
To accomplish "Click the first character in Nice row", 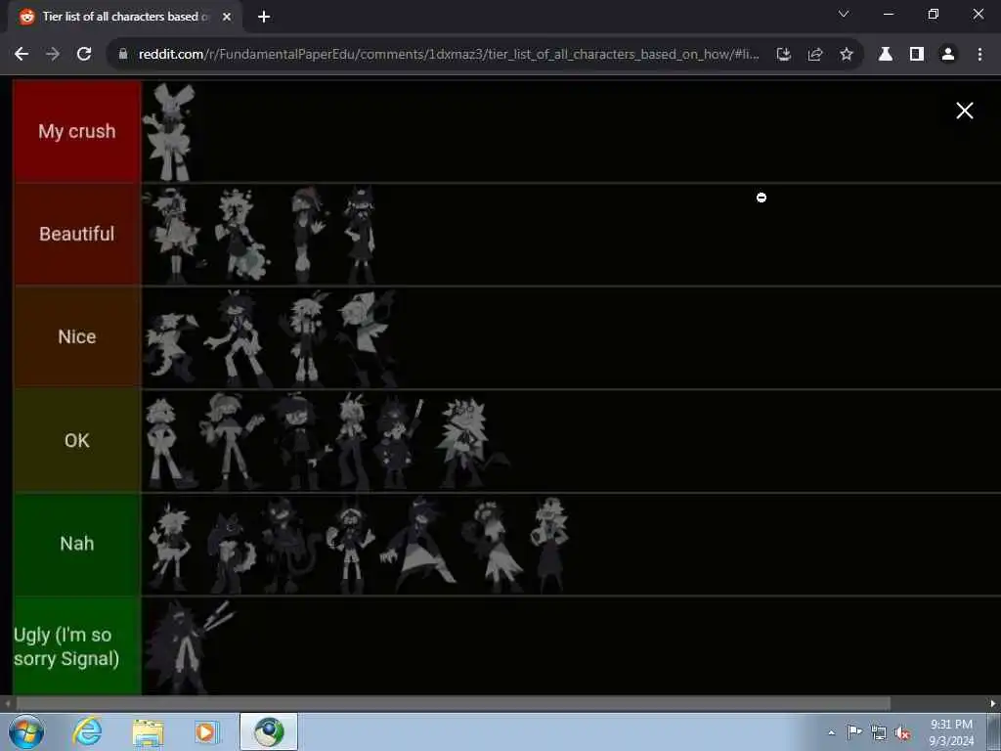I will 170,347.
